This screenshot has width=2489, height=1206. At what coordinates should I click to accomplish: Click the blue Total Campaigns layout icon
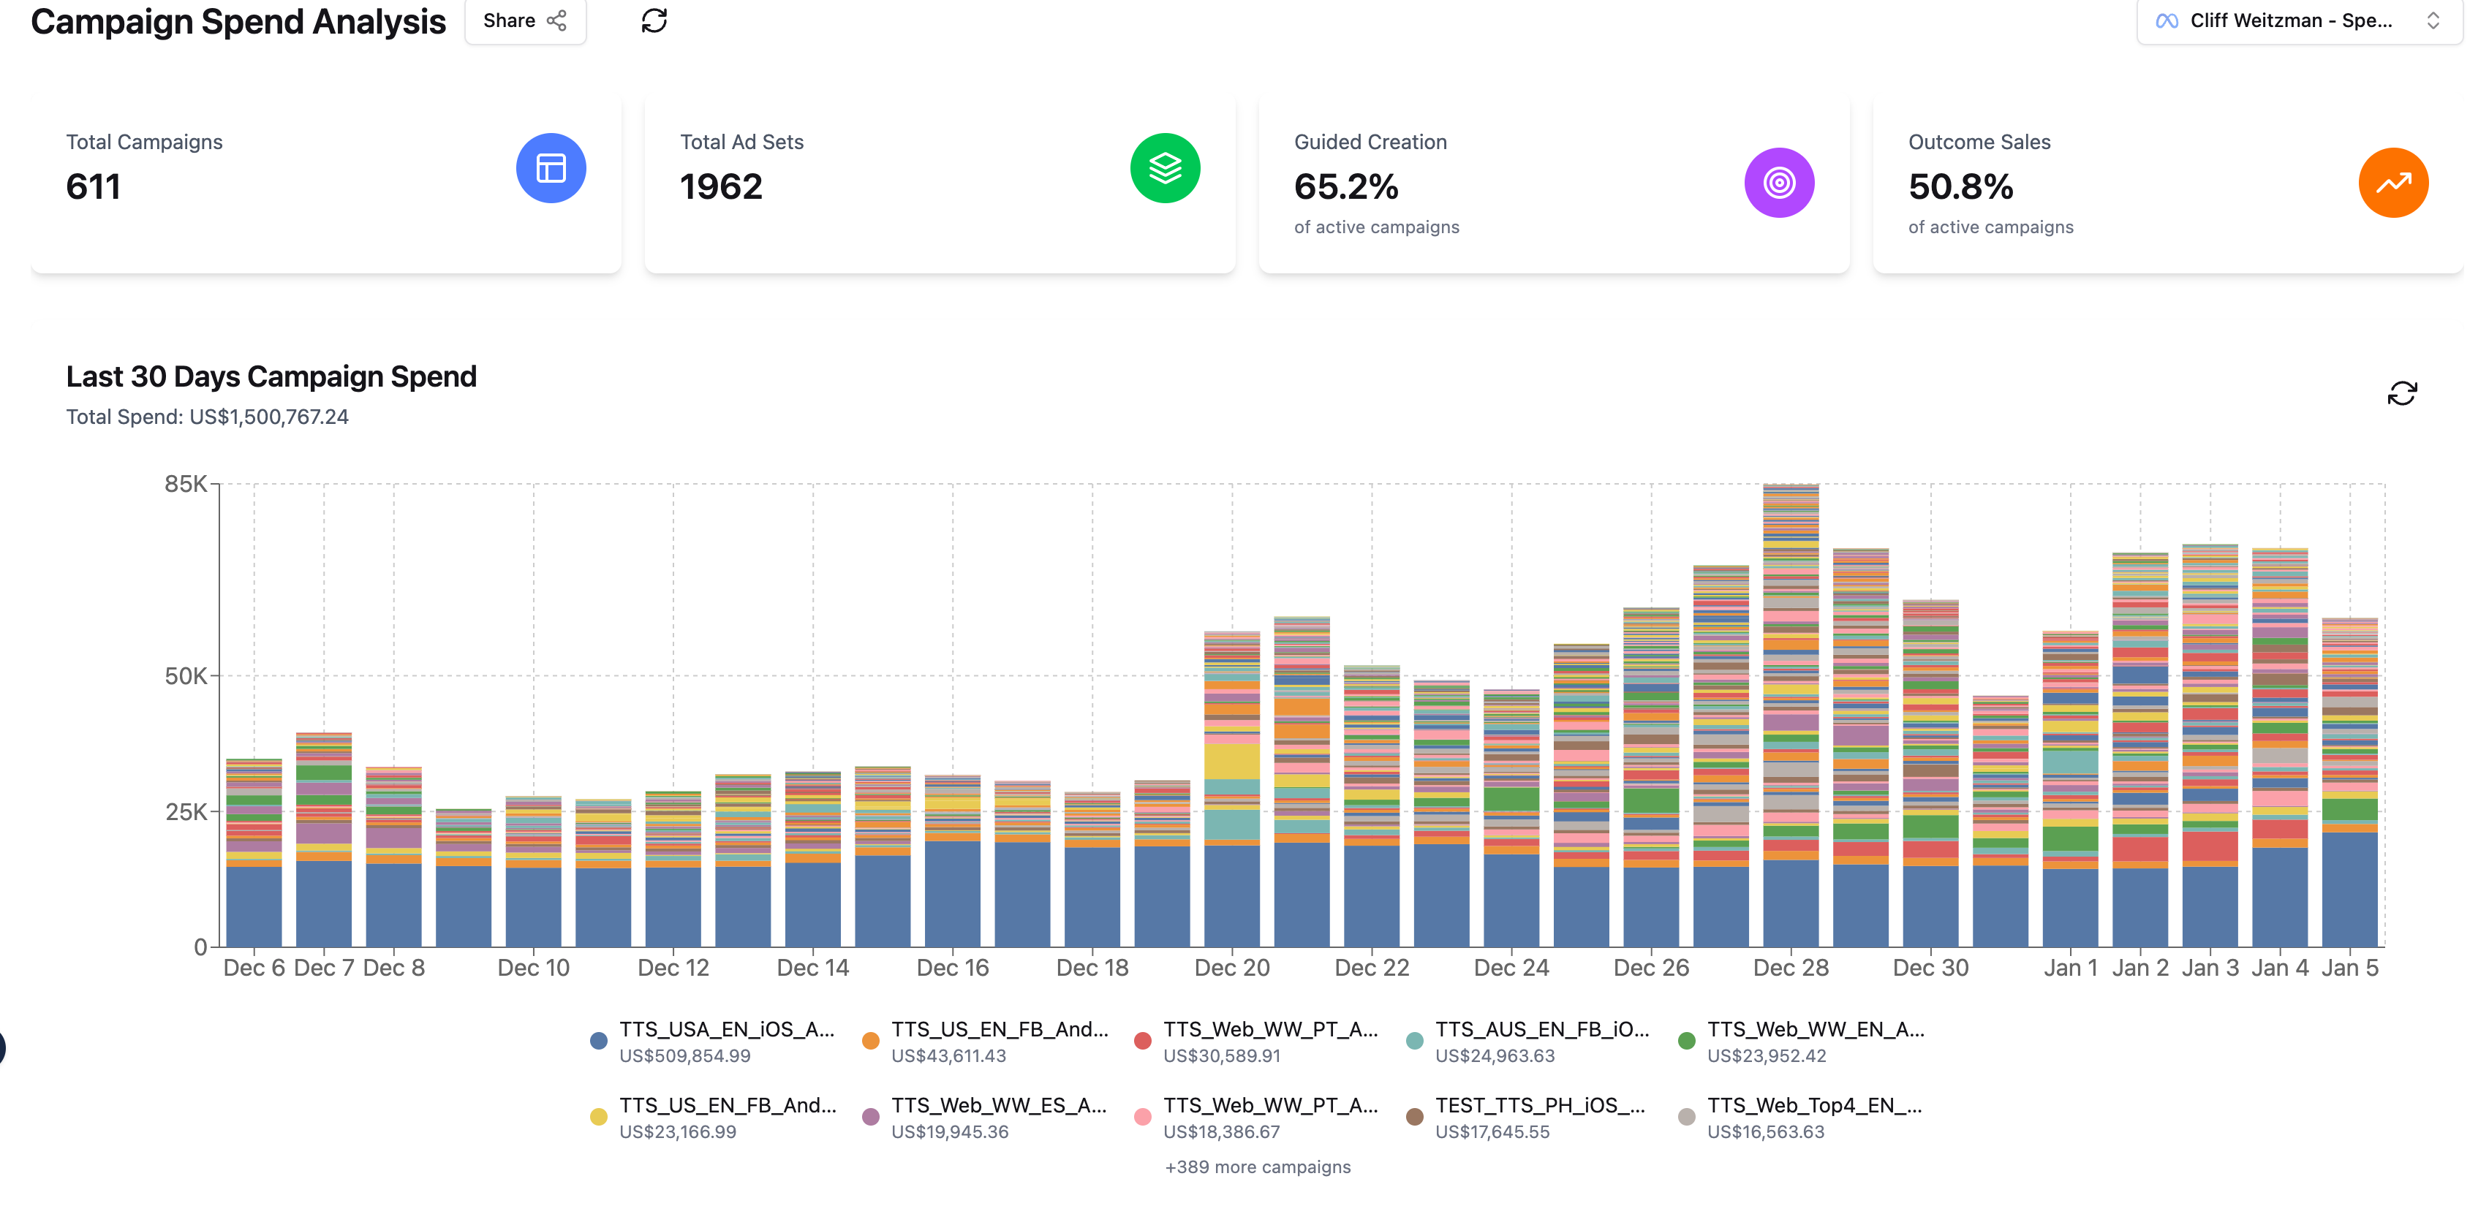[x=551, y=168]
